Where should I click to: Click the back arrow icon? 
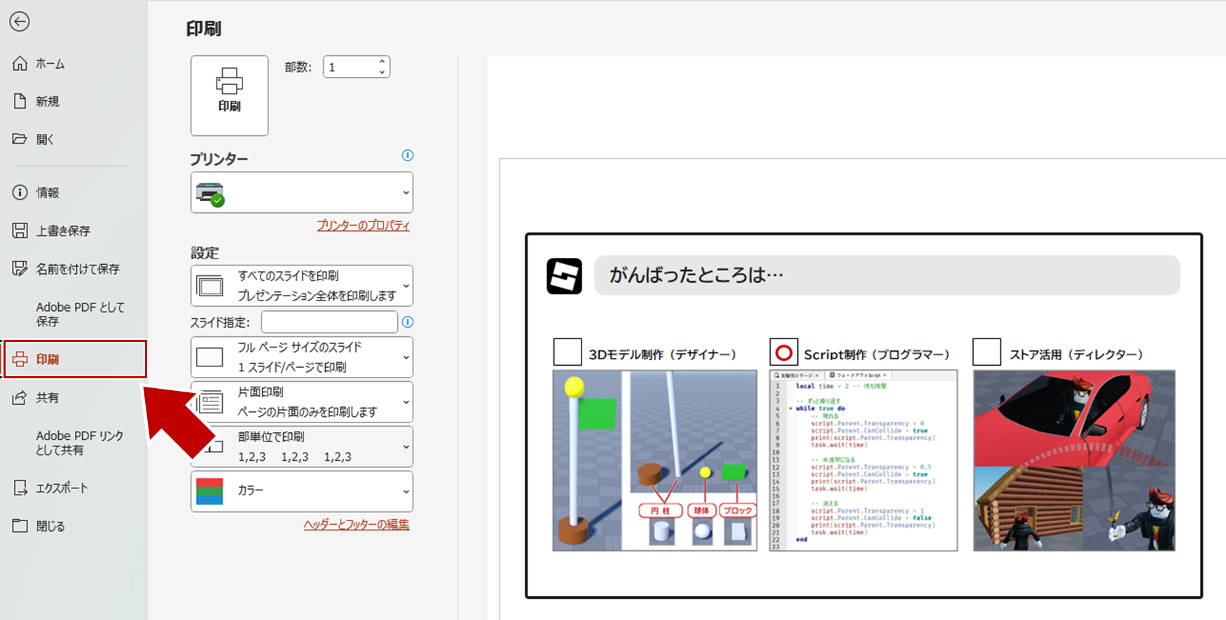tap(20, 22)
